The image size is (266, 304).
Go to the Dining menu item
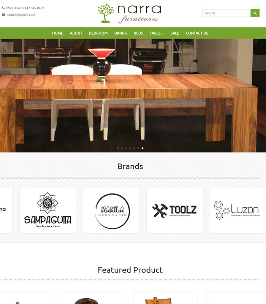[x=120, y=33]
